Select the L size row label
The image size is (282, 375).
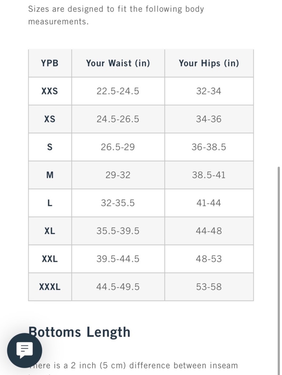point(50,203)
